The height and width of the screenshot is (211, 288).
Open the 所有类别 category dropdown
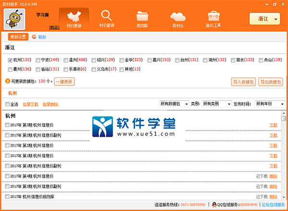point(216,104)
